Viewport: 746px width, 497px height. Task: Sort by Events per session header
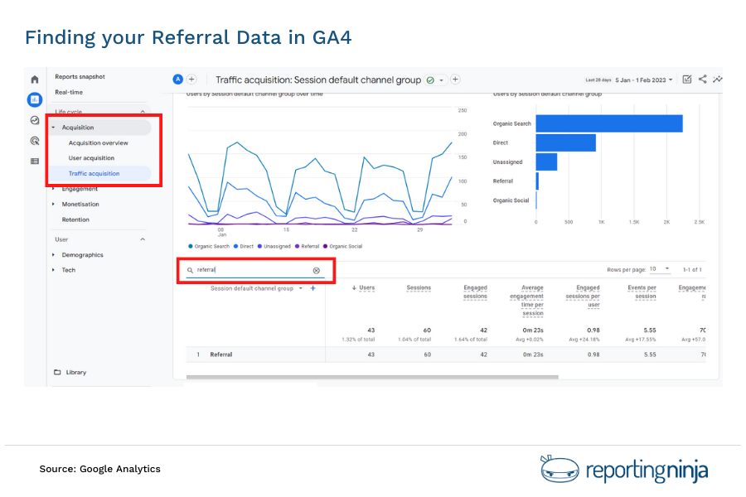click(642, 292)
